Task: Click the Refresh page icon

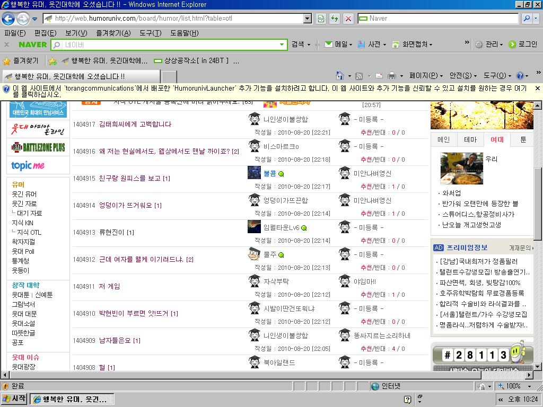Action: click(335, 19)
